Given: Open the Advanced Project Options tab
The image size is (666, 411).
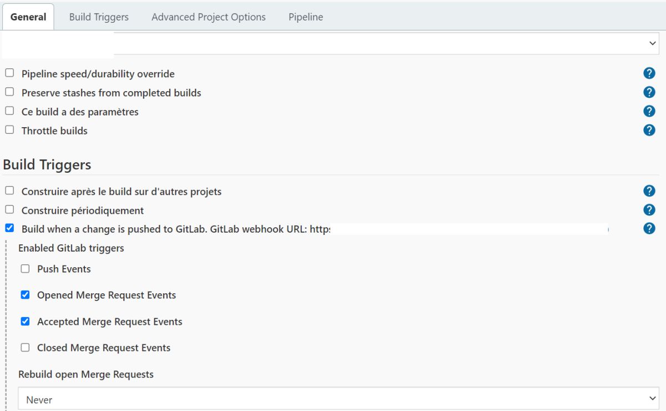Looking at the screenshot, I should [209, 17].
